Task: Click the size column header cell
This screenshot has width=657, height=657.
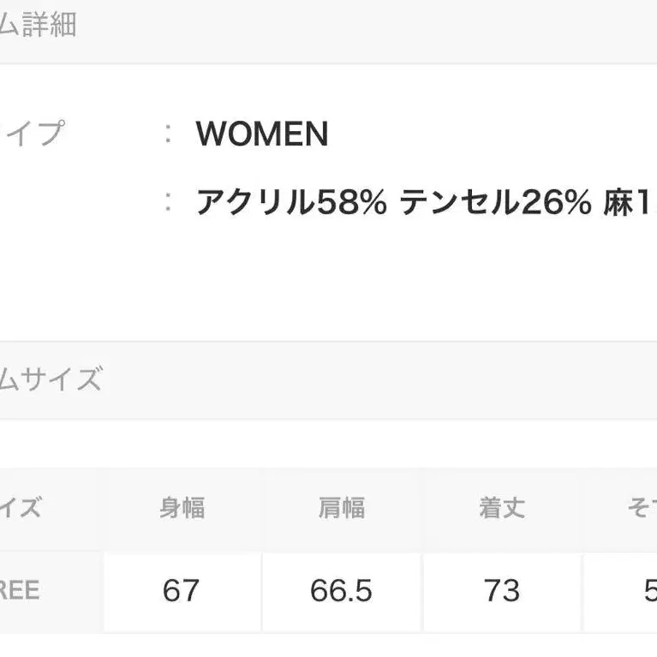Action: pyautogui.click(x=21, y=508)
